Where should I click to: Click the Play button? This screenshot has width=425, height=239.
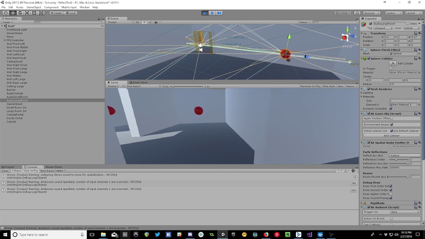point(205,13)
